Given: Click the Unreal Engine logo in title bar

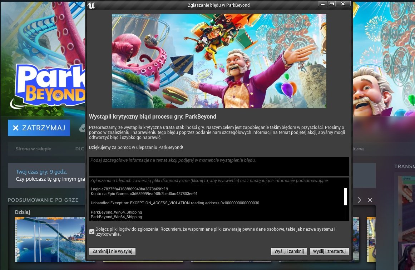Looking at the screenshot, I should click(x=91, y=5).
